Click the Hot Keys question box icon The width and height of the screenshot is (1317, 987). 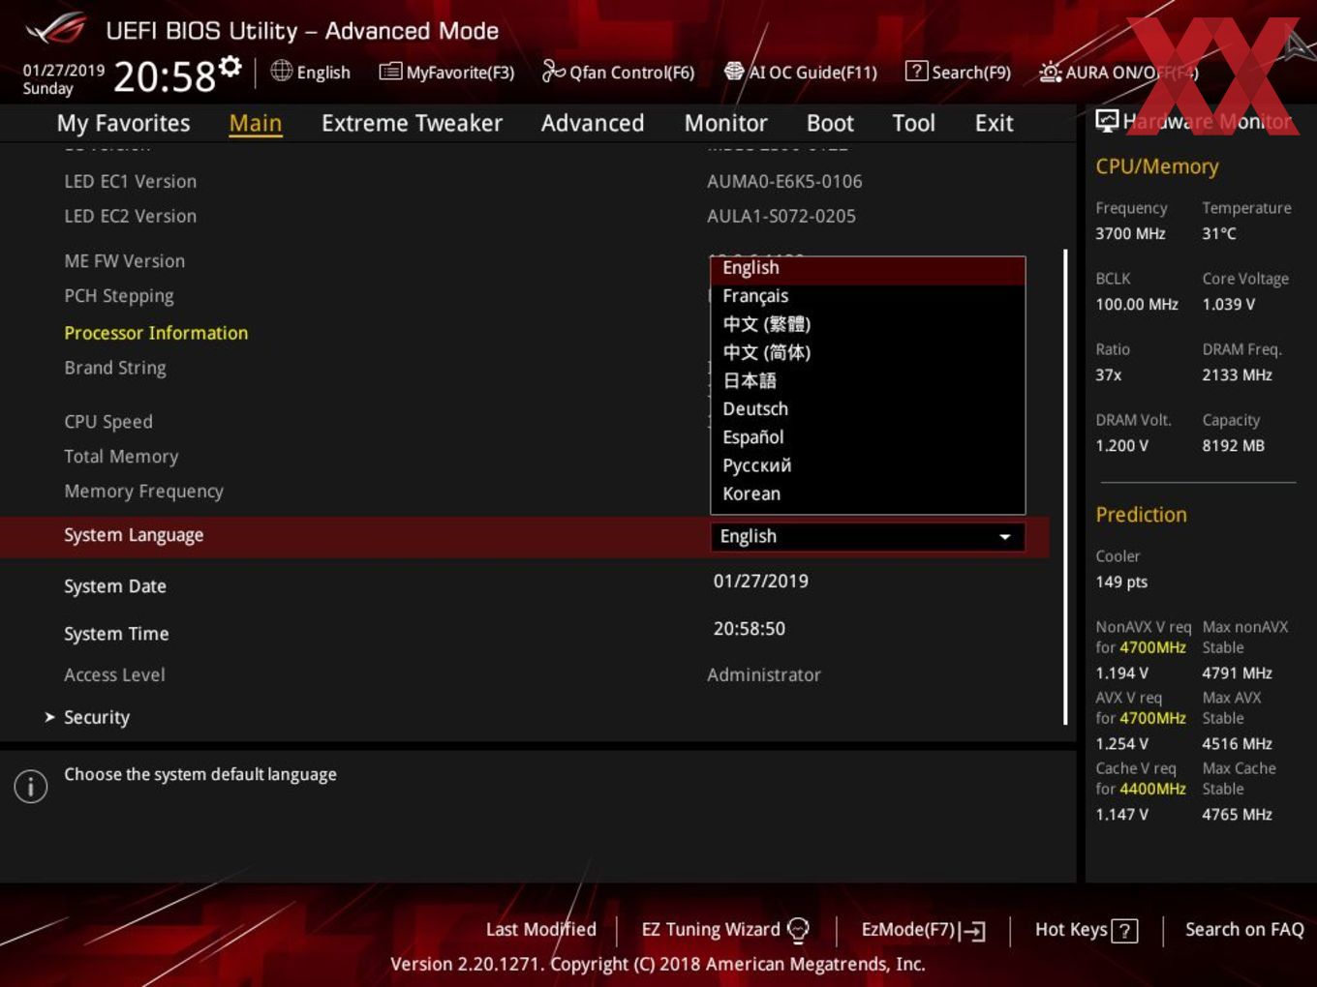tap(1124, 931)
